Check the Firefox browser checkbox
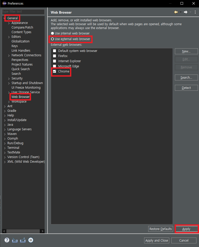The height and width of the screenshot is (247, 199). click(x=55, y=56)
